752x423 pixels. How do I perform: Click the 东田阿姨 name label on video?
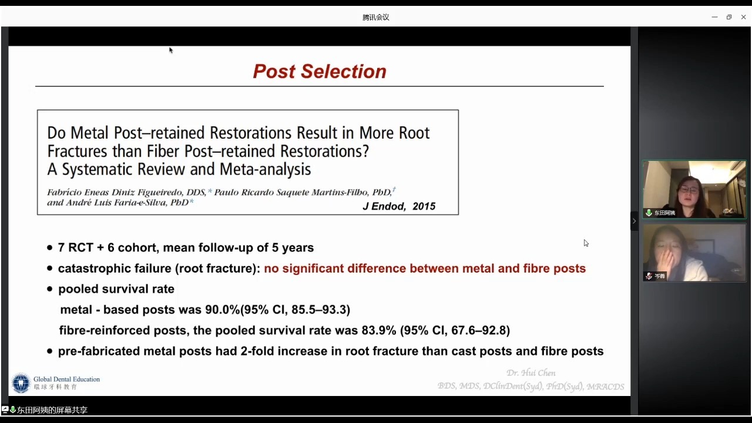pos(664,213)
